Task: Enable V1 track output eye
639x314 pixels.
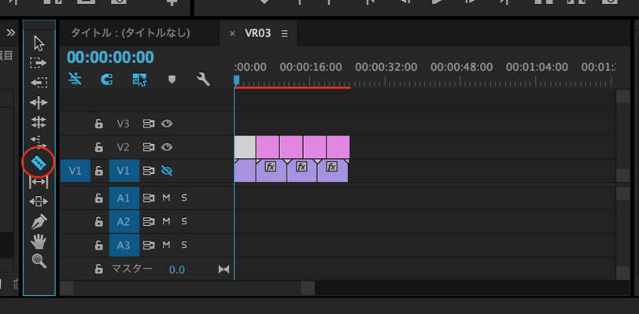Action: click(166, 171)
